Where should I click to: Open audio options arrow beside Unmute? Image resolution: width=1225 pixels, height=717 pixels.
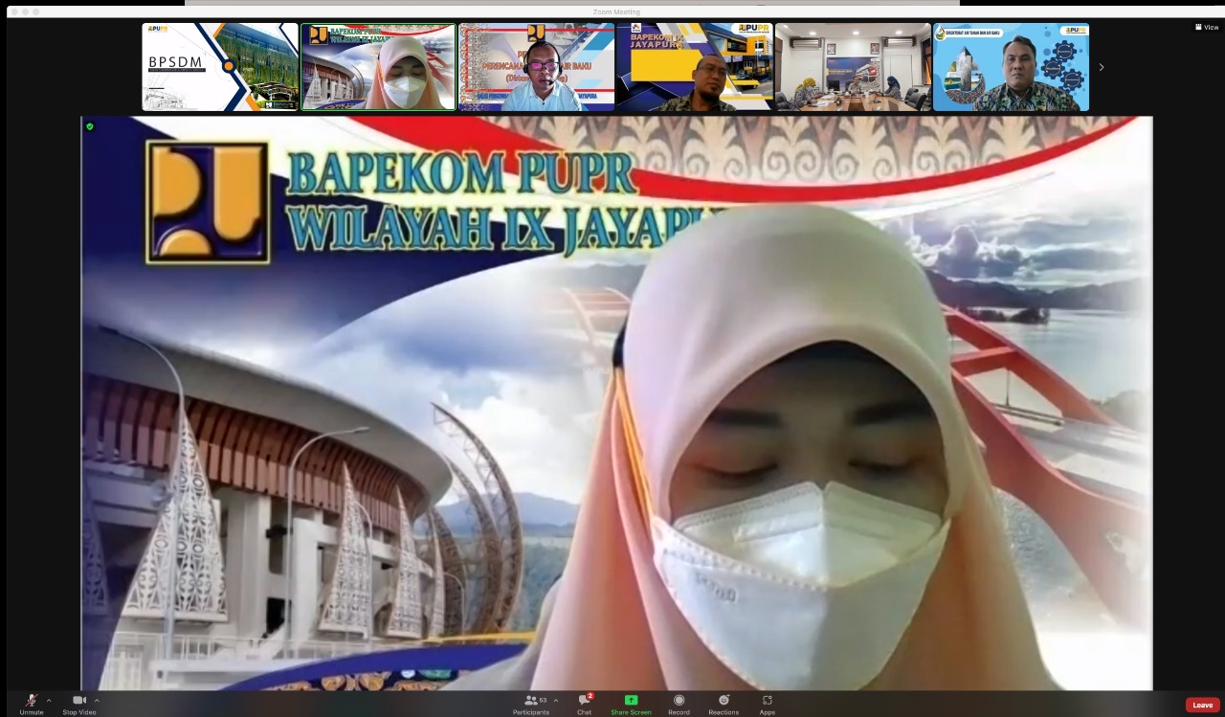coord(49,701)
